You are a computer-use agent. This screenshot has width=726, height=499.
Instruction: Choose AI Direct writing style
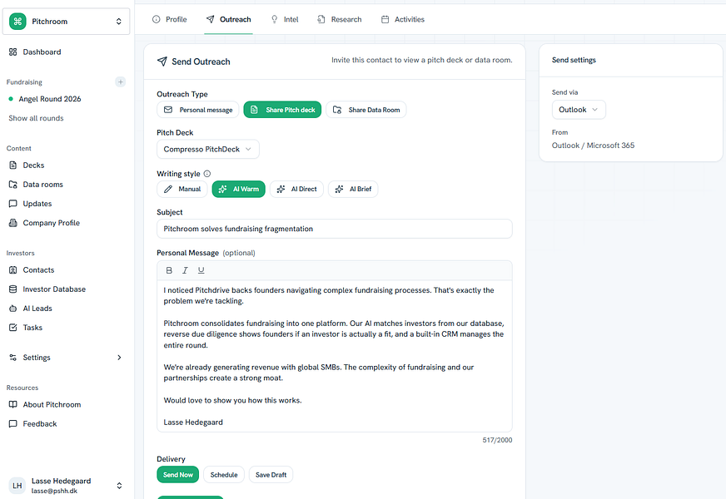click(296, 189)
